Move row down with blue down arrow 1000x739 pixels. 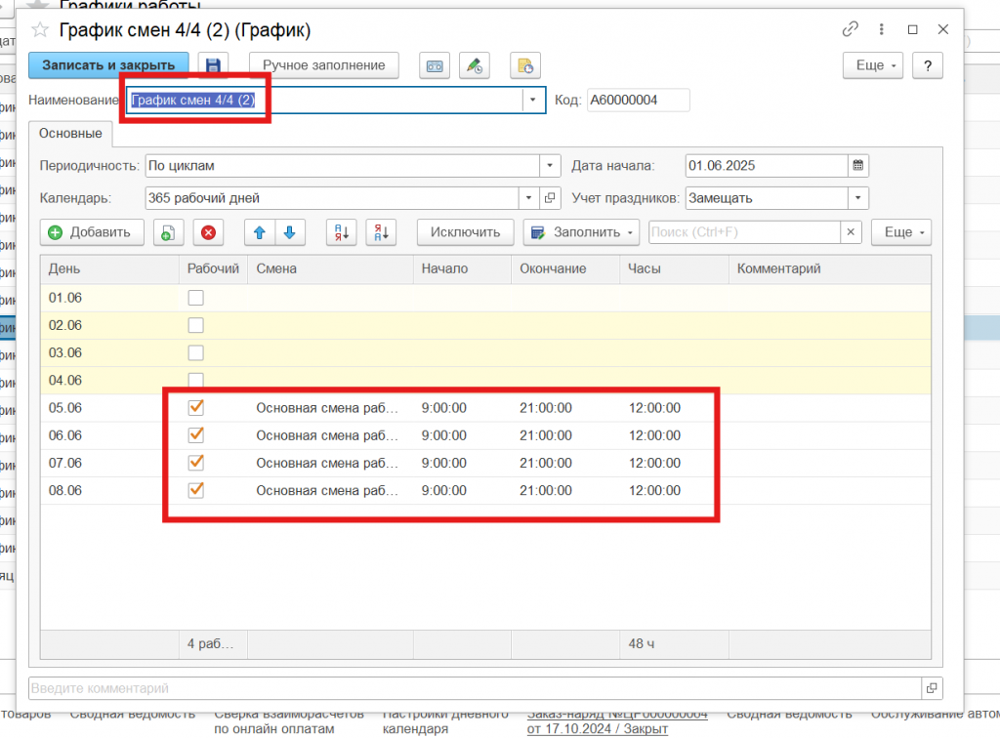[x=290, y=232]
